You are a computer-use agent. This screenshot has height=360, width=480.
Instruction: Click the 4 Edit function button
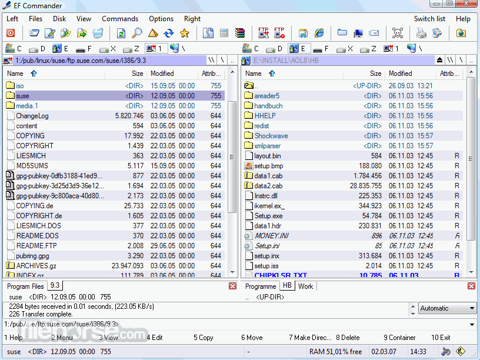(155, 338)
